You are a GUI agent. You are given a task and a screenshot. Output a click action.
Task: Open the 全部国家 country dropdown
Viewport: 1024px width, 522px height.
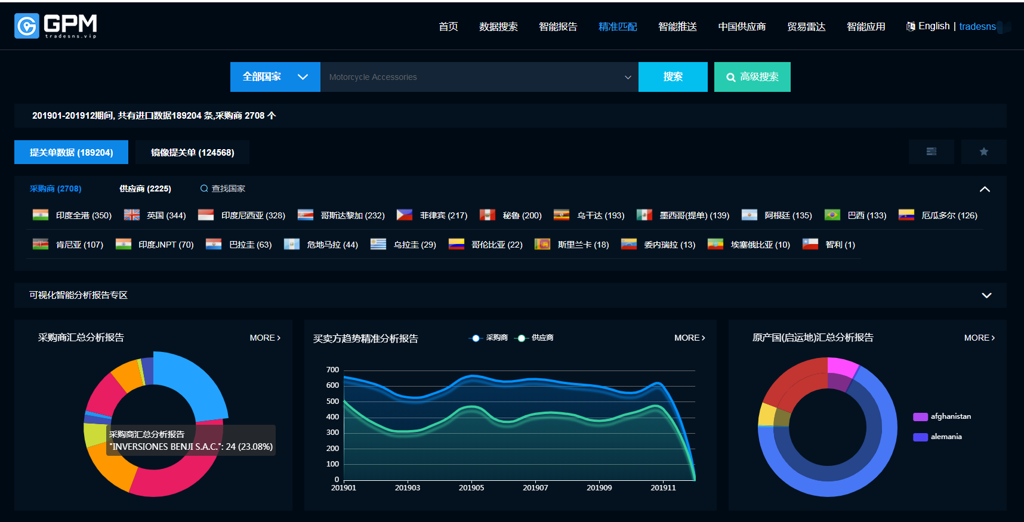pos(275,77)
